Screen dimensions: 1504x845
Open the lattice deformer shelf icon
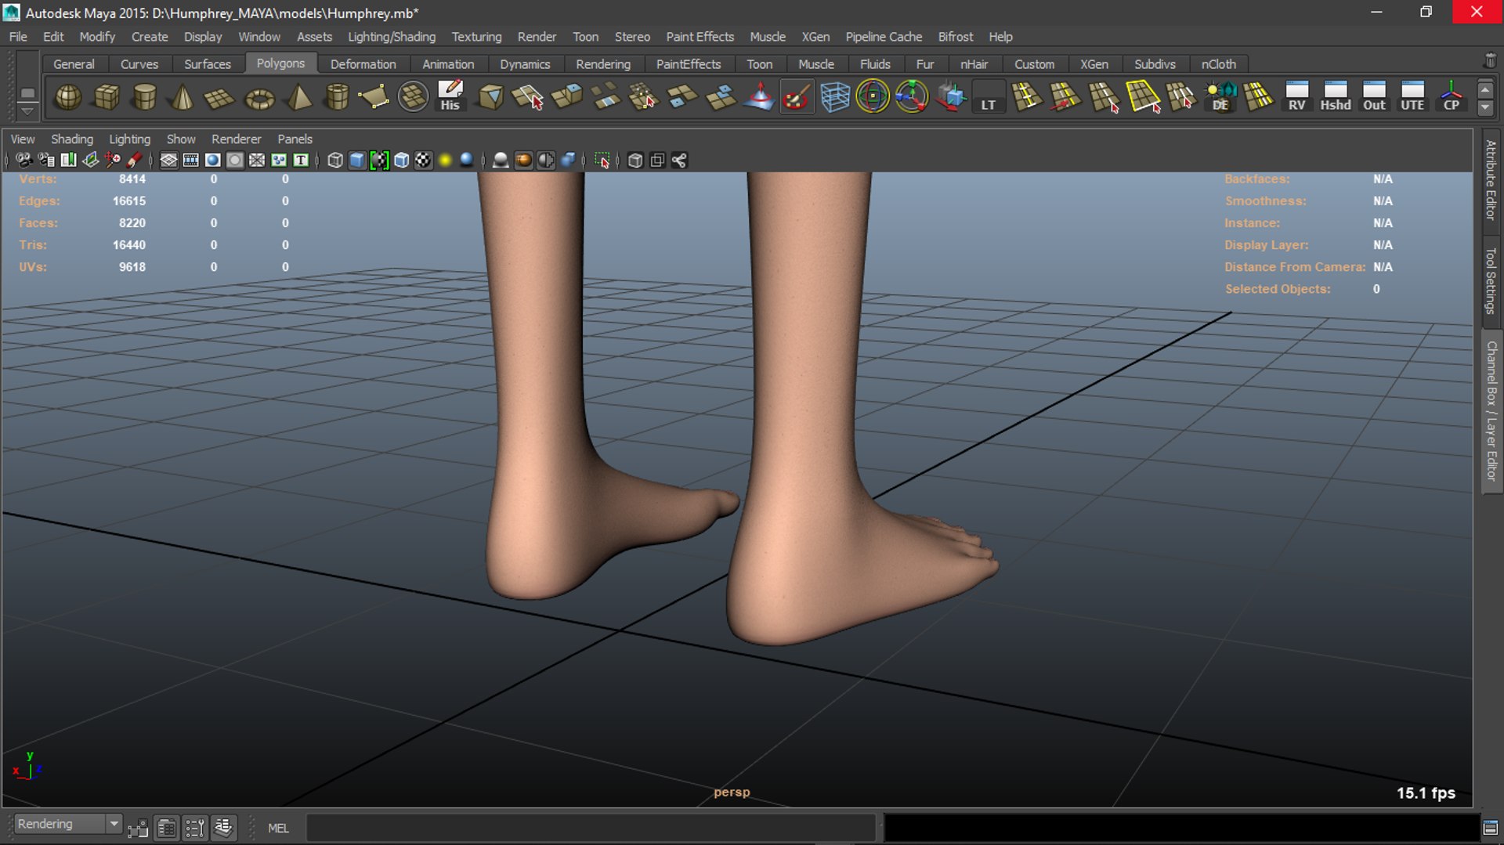click(835, 97)
